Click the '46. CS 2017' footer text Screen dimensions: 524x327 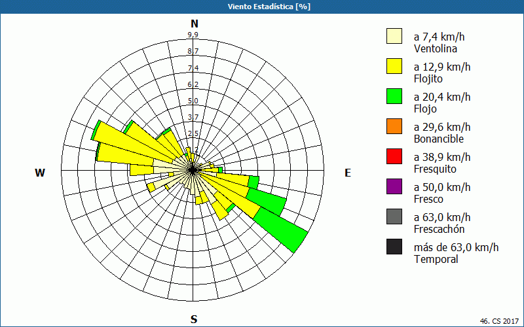point(499,321)
